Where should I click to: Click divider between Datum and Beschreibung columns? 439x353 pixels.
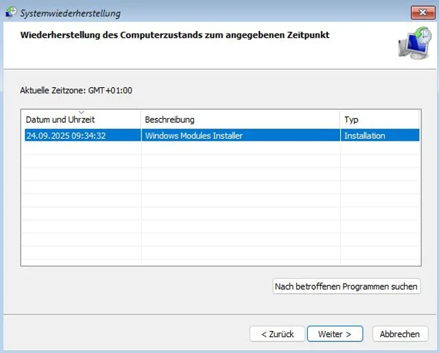point(141,120)
